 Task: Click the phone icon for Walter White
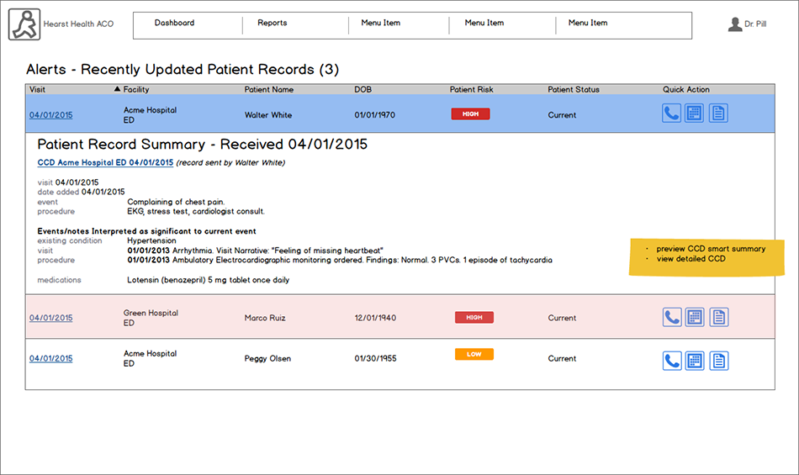[671, 113]
